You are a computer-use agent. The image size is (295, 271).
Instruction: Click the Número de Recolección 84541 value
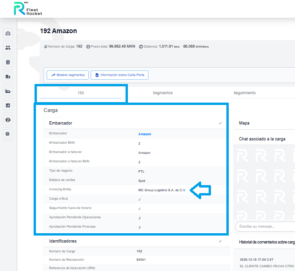[141, 260]
